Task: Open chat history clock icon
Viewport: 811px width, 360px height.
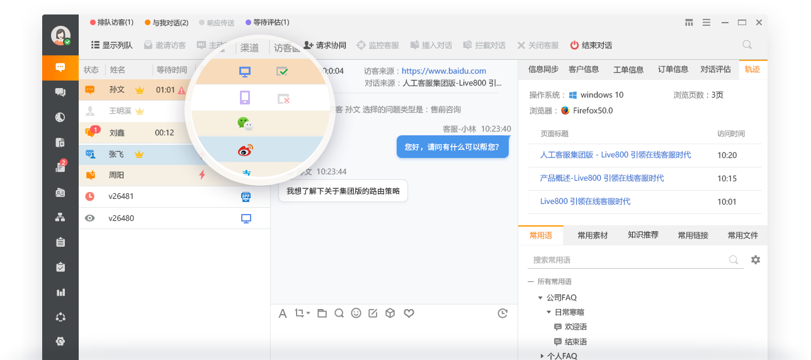Action: pyautogui.click(x=502, y=313)
